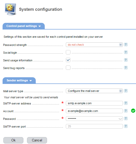
Task: View help for Mail server type
Action: click(x=126, y=91)
